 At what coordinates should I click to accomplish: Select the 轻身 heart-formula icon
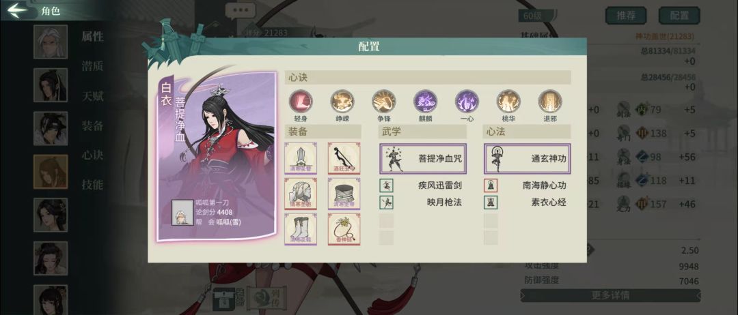point(301,102)
